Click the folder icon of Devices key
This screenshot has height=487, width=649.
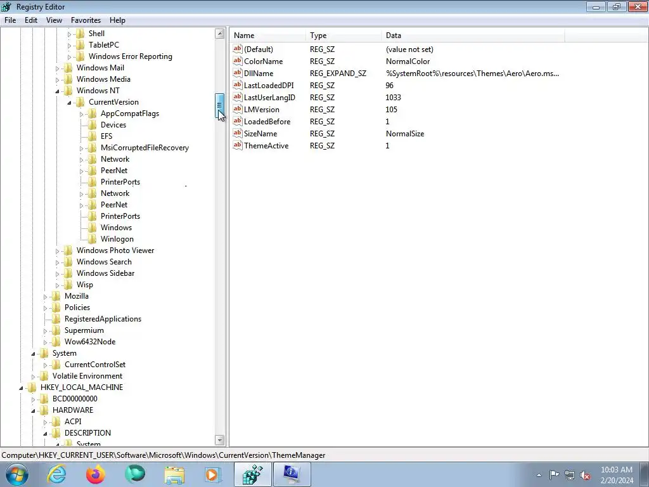(x=93, y=125)
